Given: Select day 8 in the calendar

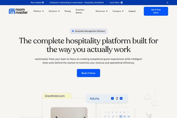Looking at the screenshot, I should coord(105,116).
